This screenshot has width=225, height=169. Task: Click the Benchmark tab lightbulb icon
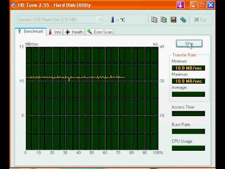point(19,31)
